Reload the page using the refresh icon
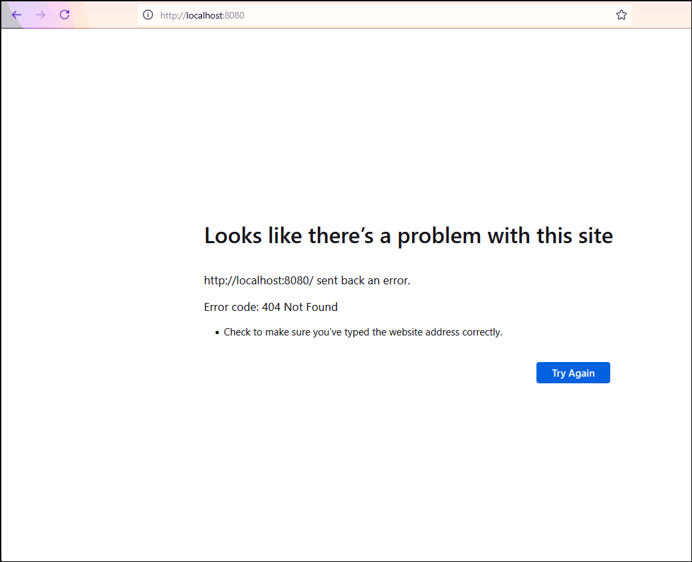 click(x=64, y=15)
